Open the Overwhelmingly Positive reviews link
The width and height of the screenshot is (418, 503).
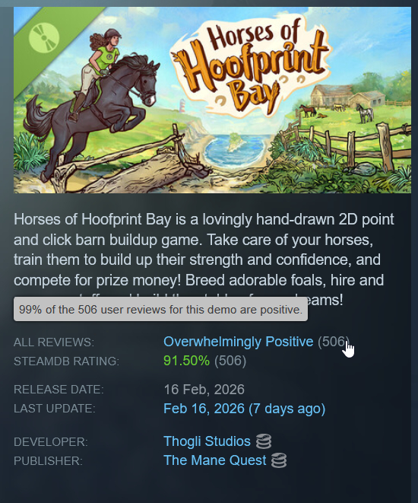click(239, 342)
